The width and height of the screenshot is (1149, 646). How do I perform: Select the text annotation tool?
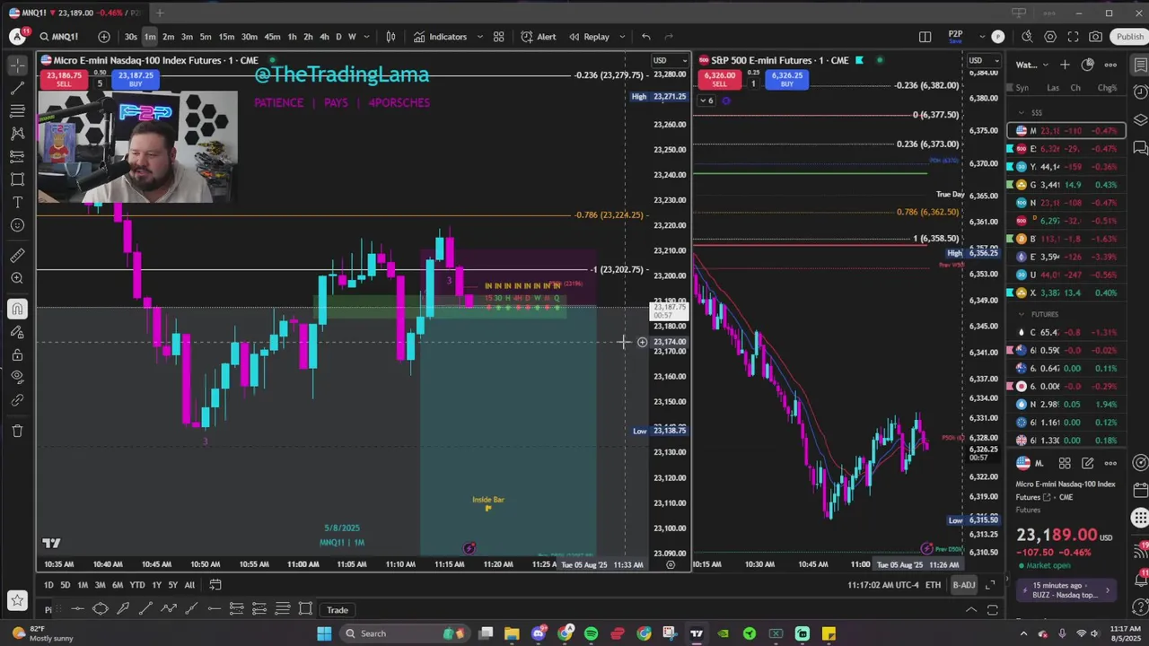pyautogui.click(x=17, y=202)
